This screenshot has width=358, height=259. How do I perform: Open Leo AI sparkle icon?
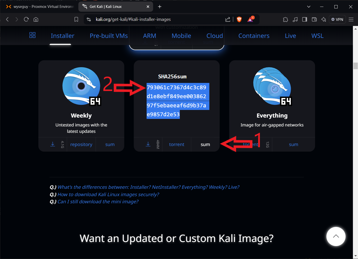click(x=324, y=19)
